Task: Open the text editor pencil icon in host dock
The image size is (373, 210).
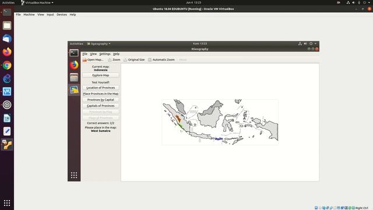Action: [x=7, y=131]
